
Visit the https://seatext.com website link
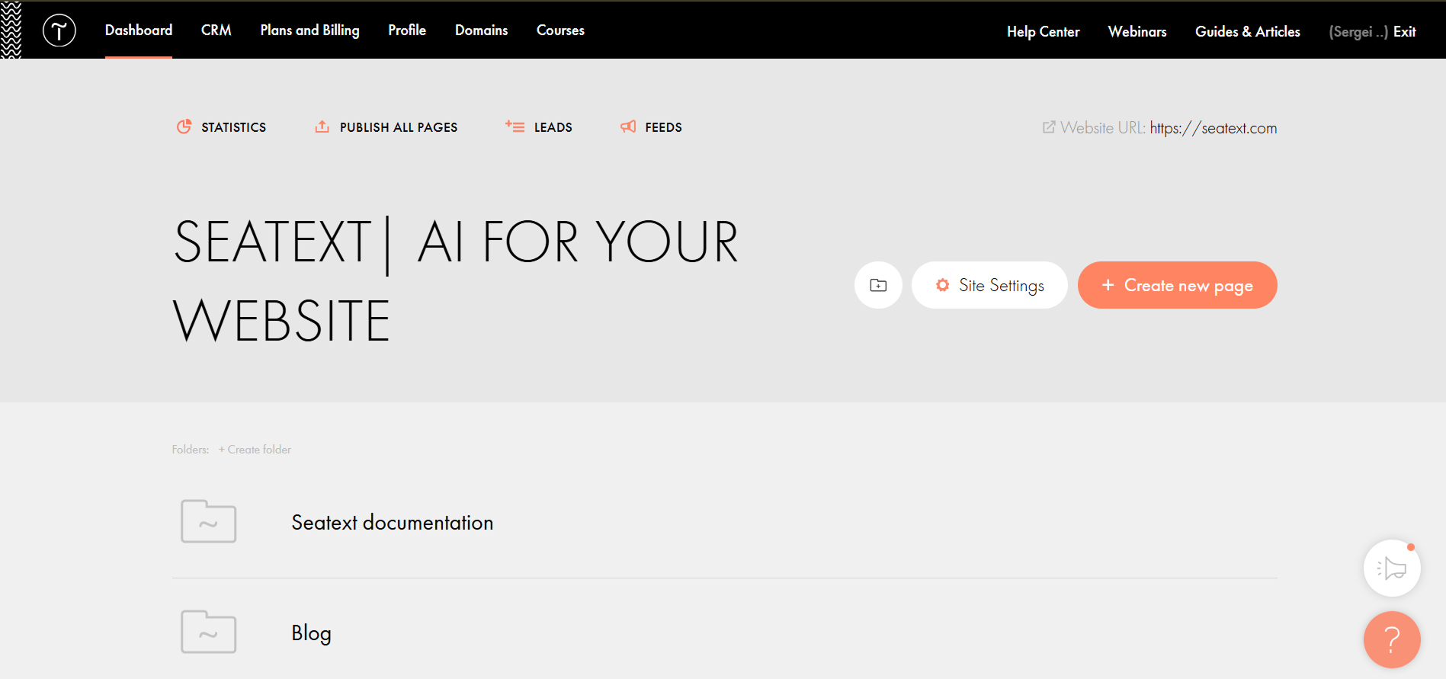click(x=1214, y=128)
